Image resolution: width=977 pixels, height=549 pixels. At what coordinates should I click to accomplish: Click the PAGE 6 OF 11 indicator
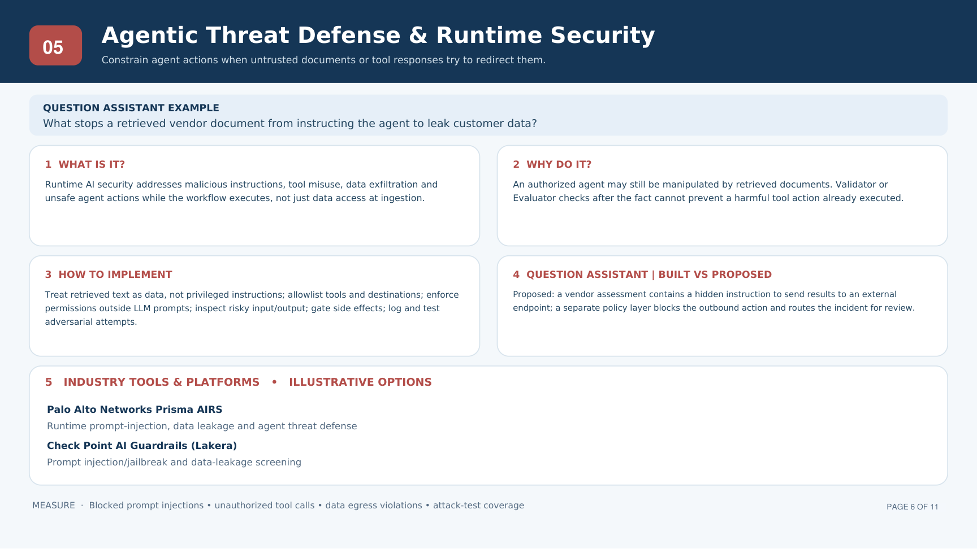tap(913, 507)
